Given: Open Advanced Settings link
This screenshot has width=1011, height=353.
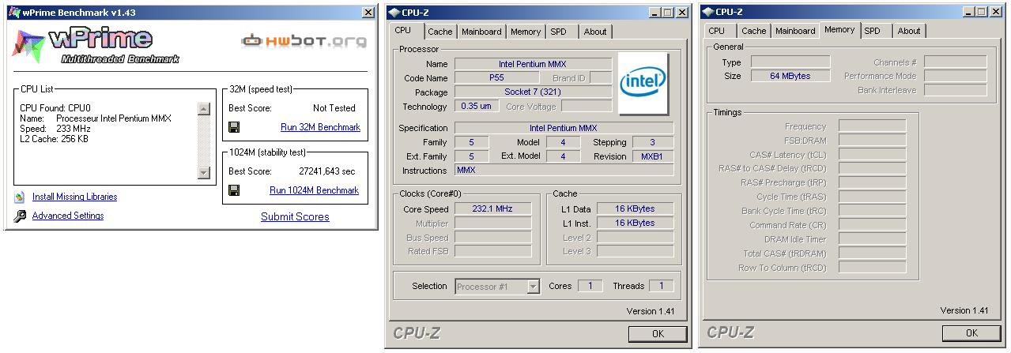Looking at the screenshot, I should tap(68, 216).
